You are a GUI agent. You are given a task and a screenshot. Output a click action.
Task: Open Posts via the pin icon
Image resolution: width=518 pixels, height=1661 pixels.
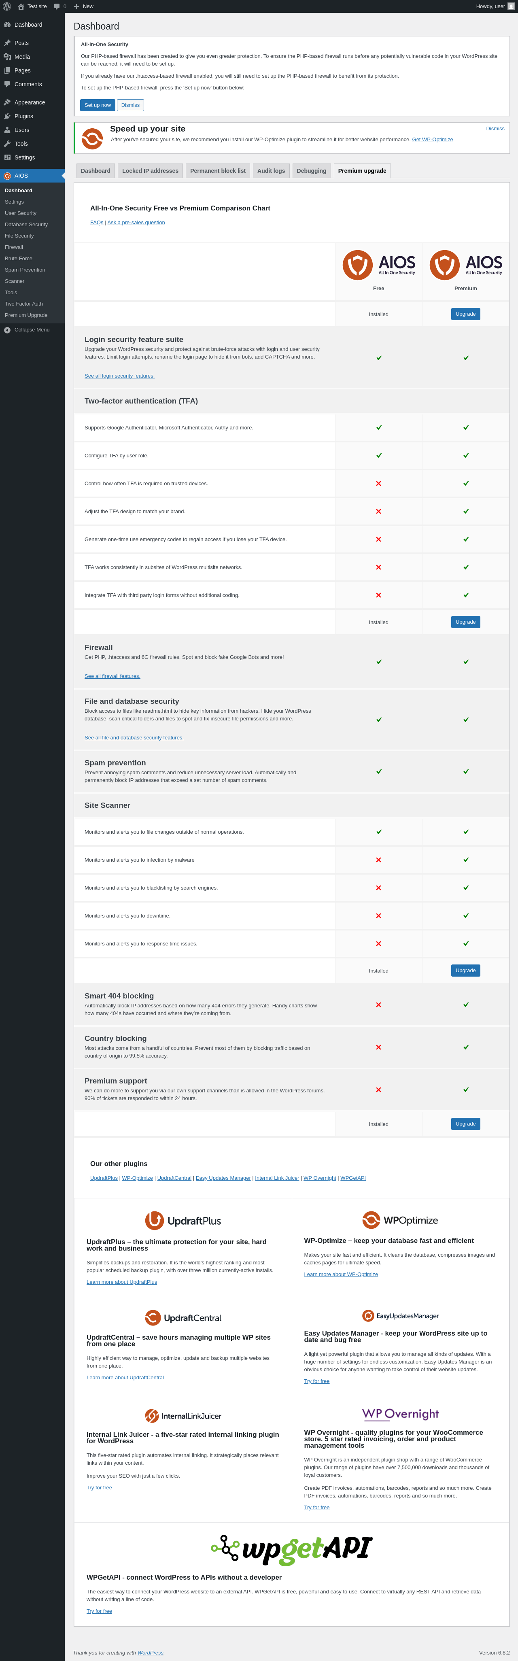pyautogui.click(x=8, y=43)
